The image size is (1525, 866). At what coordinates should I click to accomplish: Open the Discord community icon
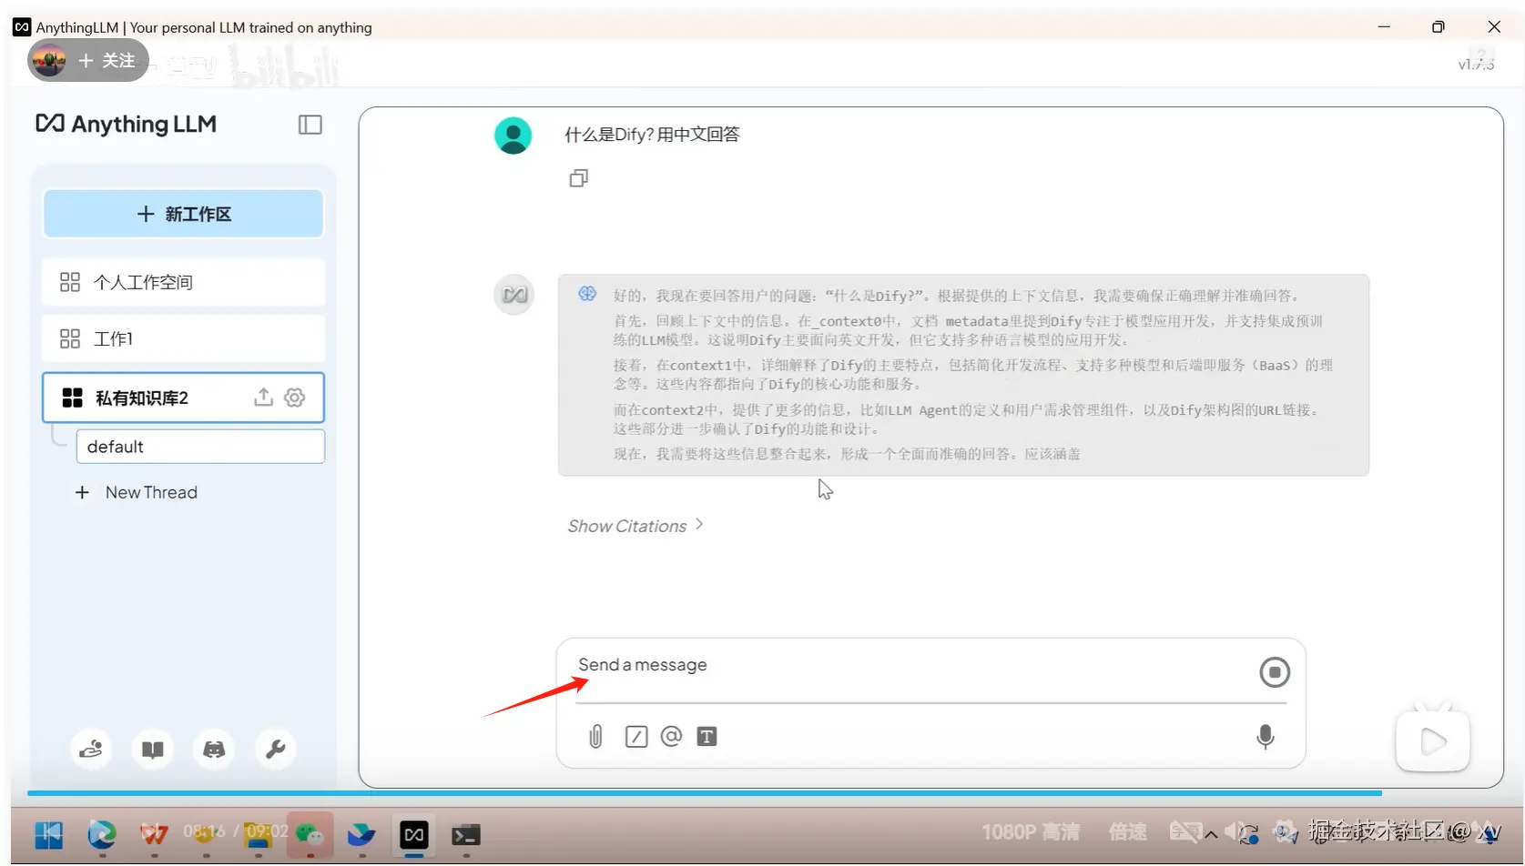214,749
